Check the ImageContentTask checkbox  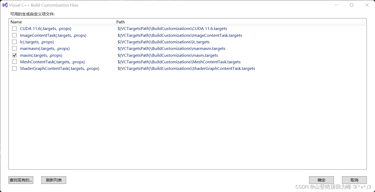coord(14,35)
